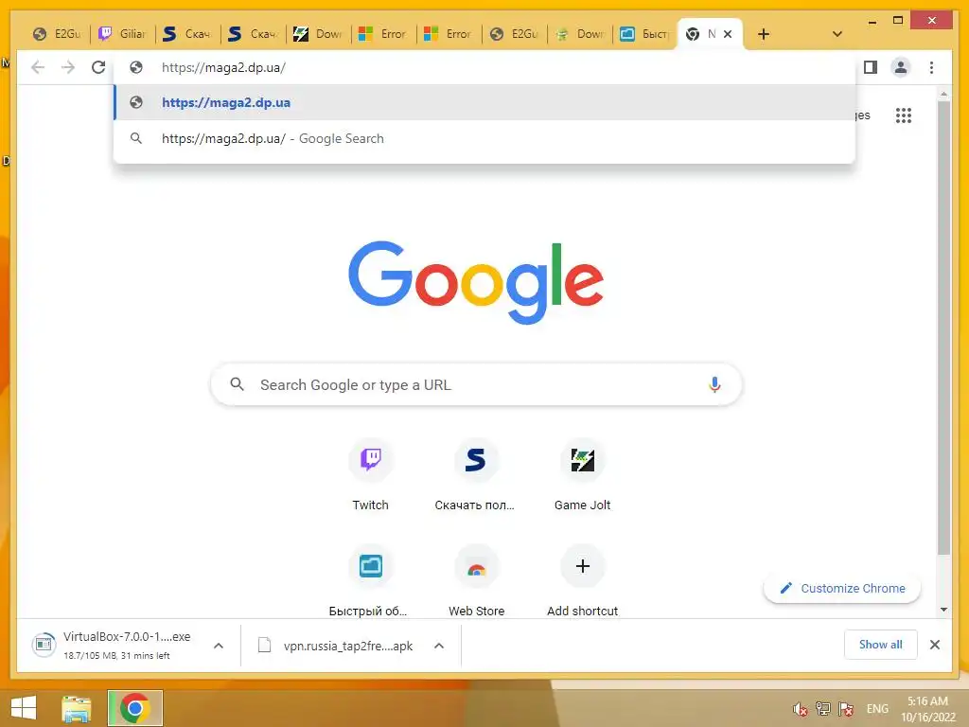This screenshot has width=969, height=727.
Task: Click the Add shortcut plus tile
Action: coord(582,566)
